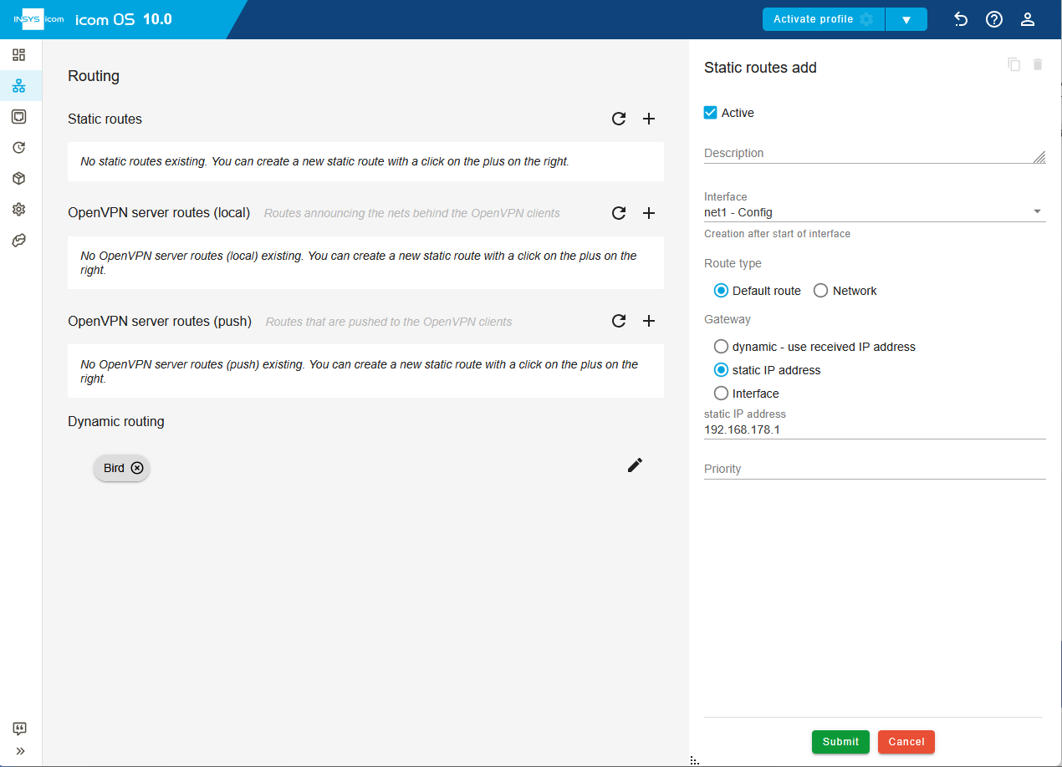1062x767 pixels.
Task: Refresh OpenVPN server routes (push)
Action: (x=619, y=321)
